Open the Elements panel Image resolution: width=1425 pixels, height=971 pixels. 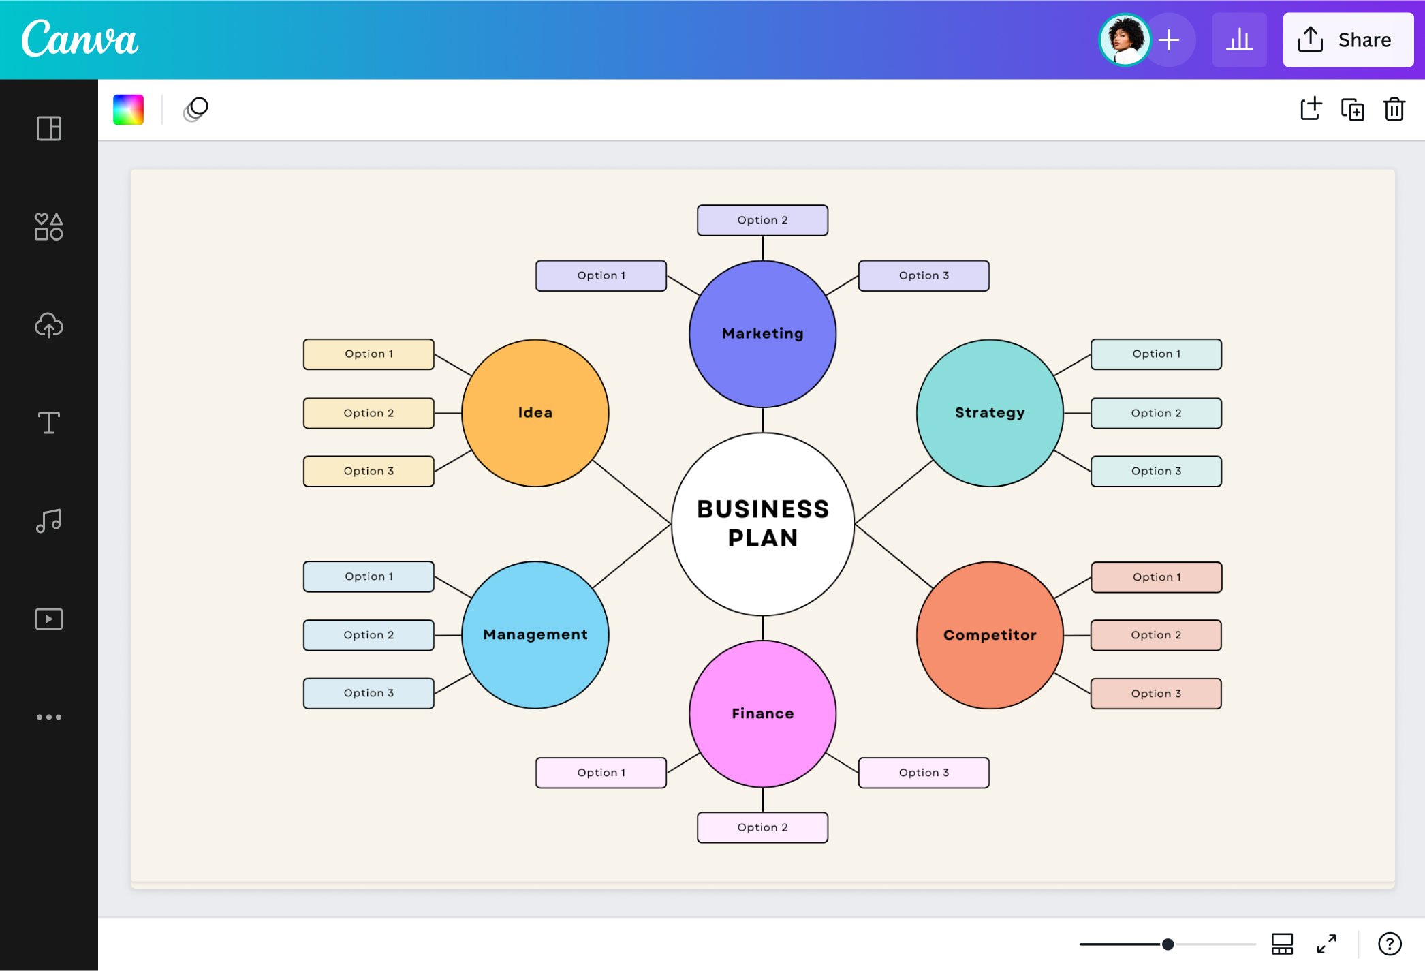48,228
